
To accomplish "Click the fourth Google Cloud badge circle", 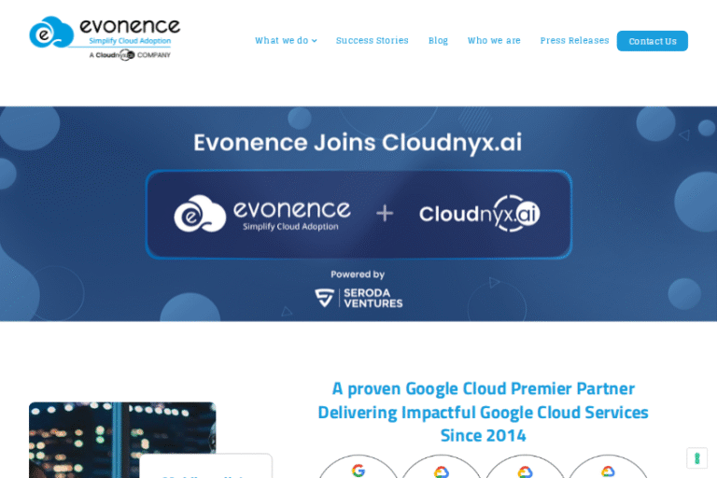I will [x=608, y=469].
